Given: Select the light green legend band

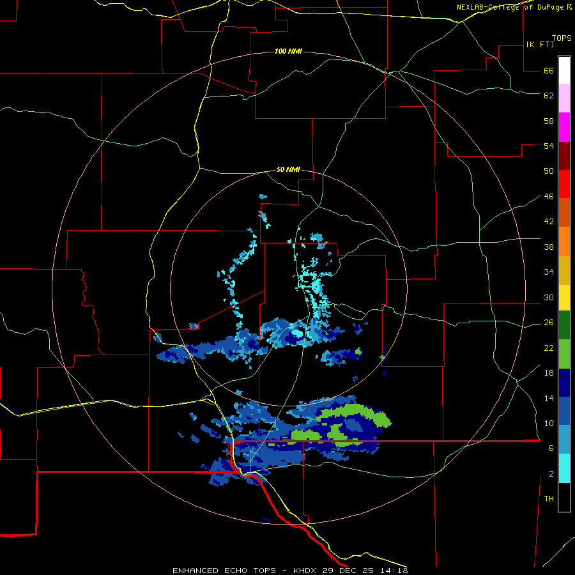Looking at the screenshot, I should (x=564, y=354).
